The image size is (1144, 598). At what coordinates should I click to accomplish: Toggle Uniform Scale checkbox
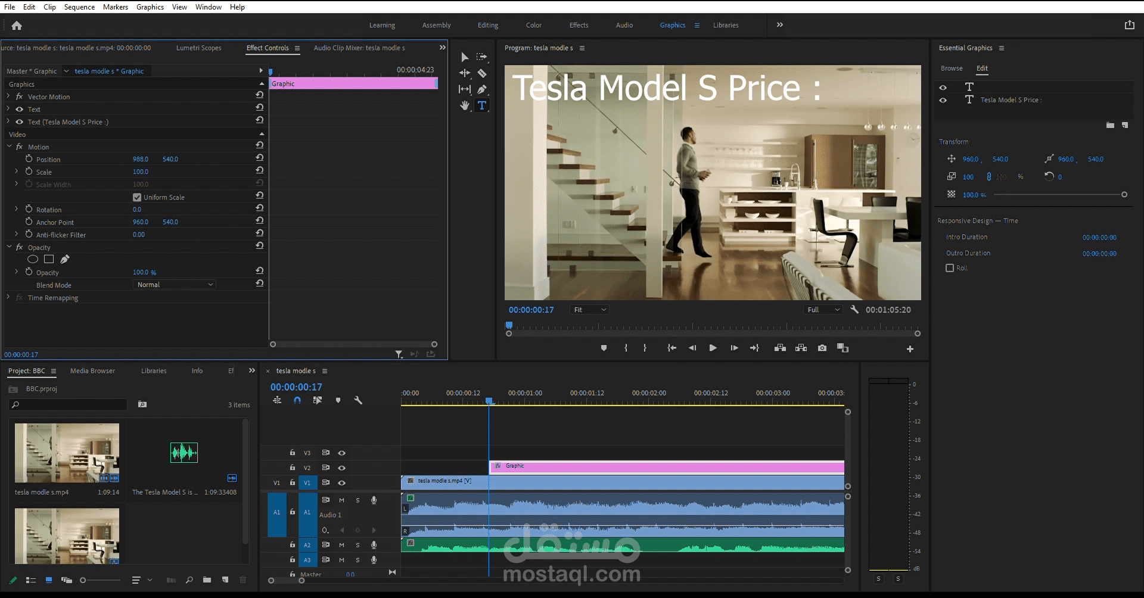137,197
